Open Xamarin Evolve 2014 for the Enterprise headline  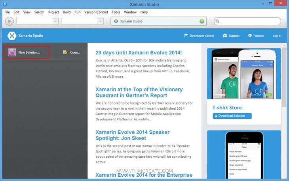pos(144,175)
